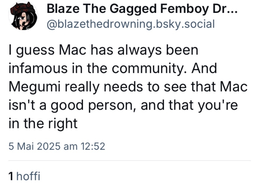Click the word "hoffi" beside the like count
The image size is (259, 190).
[28, 176]
